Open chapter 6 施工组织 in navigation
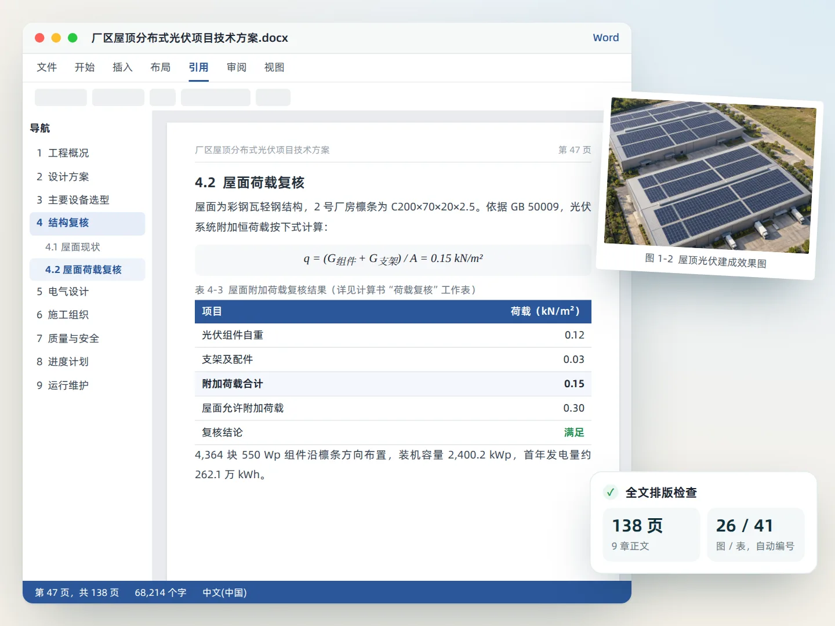Image resolution: width=835 pixels, height=626 pixels. click(88, 315)
